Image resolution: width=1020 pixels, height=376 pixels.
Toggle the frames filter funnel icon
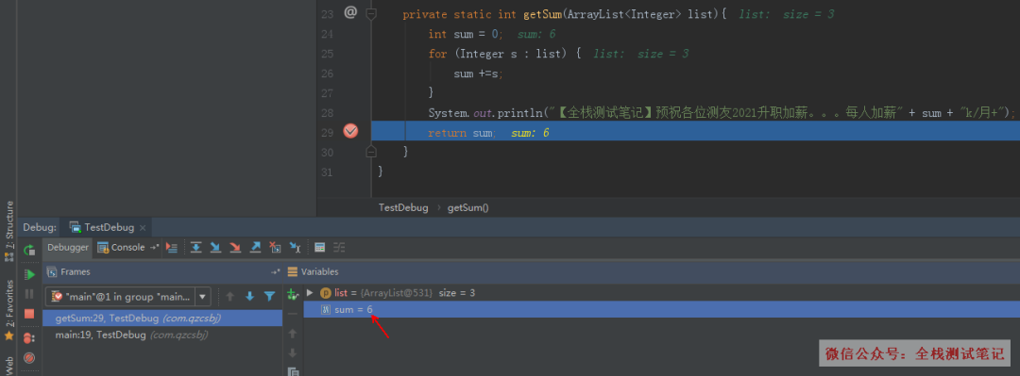click(269, 297)
